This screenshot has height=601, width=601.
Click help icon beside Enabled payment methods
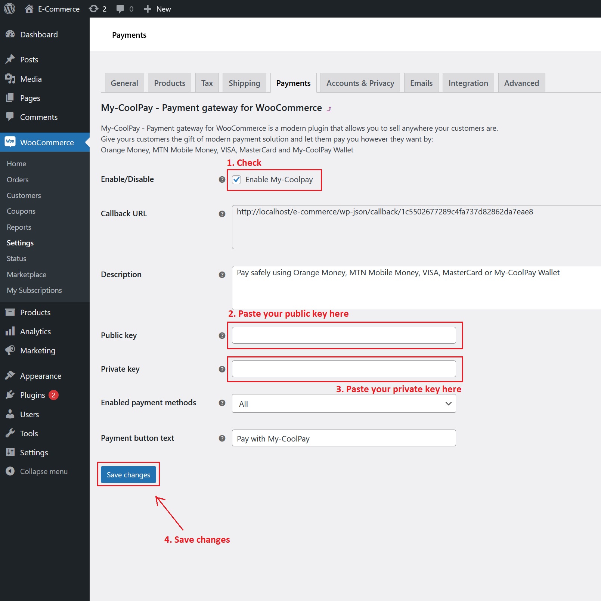tap(222, 403)
